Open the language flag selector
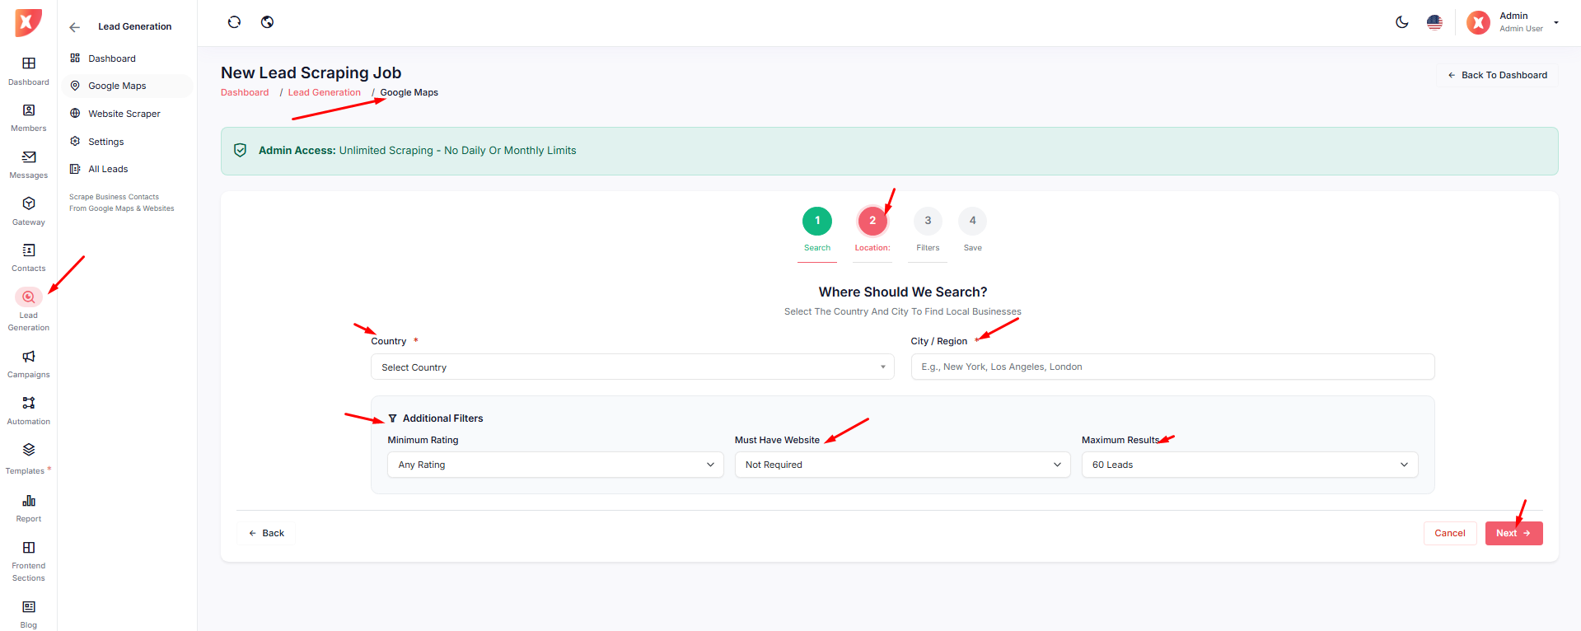This screenshot has width=1581, height=631. [1434, 22]
